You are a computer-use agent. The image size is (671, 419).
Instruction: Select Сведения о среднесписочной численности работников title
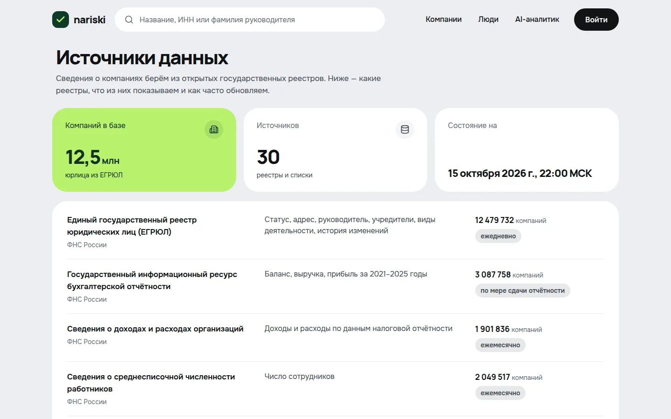[151, 383]
